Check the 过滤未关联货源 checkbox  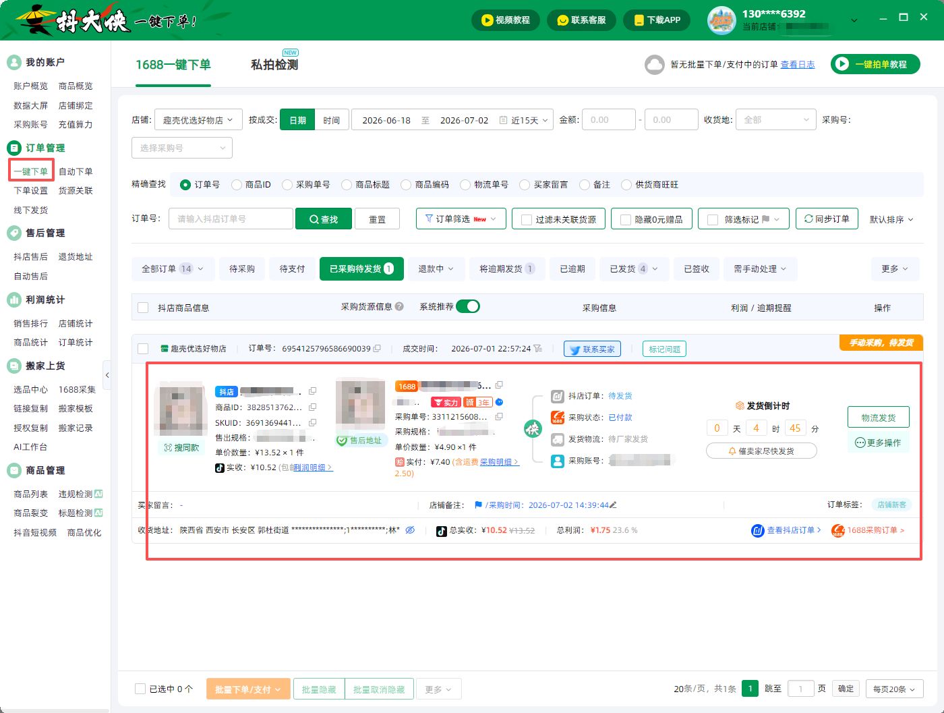(527, 220)
